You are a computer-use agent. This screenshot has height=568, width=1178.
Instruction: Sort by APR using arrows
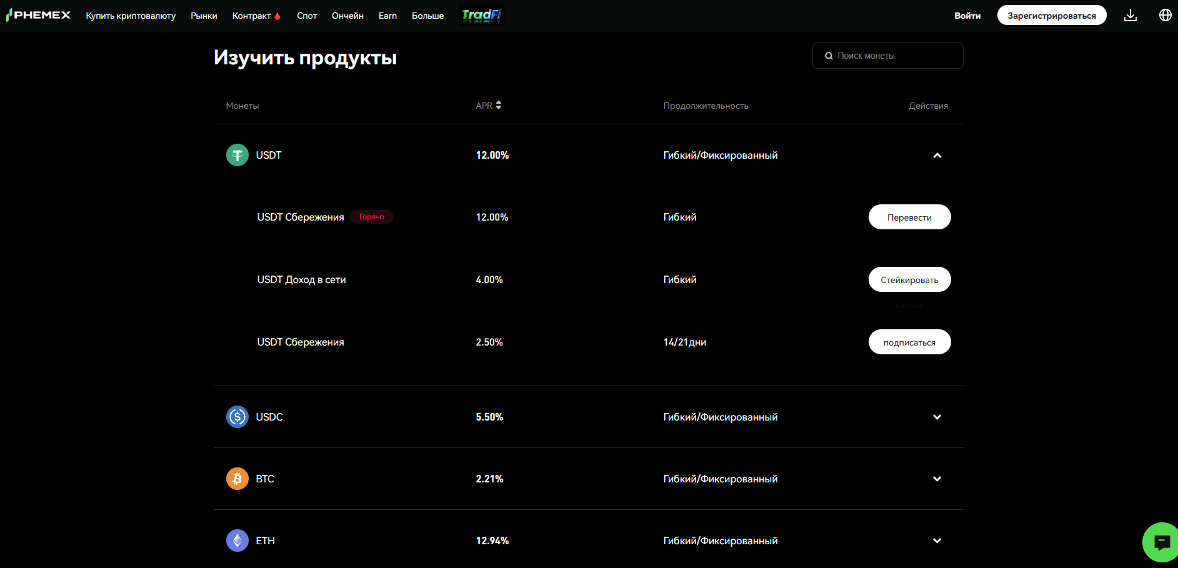click(498, 105)
